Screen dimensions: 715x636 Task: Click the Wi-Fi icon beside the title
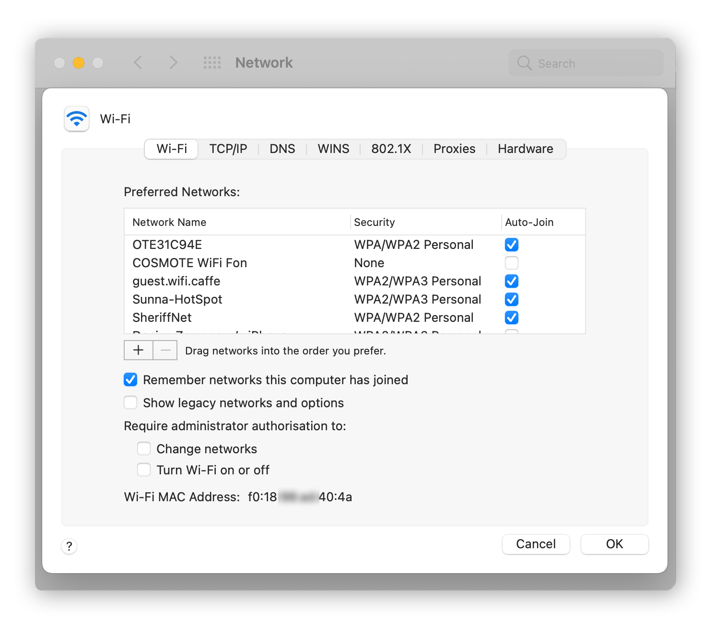77,118
